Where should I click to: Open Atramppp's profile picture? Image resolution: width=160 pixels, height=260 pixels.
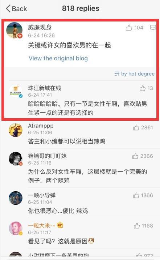tap(16, 130)
